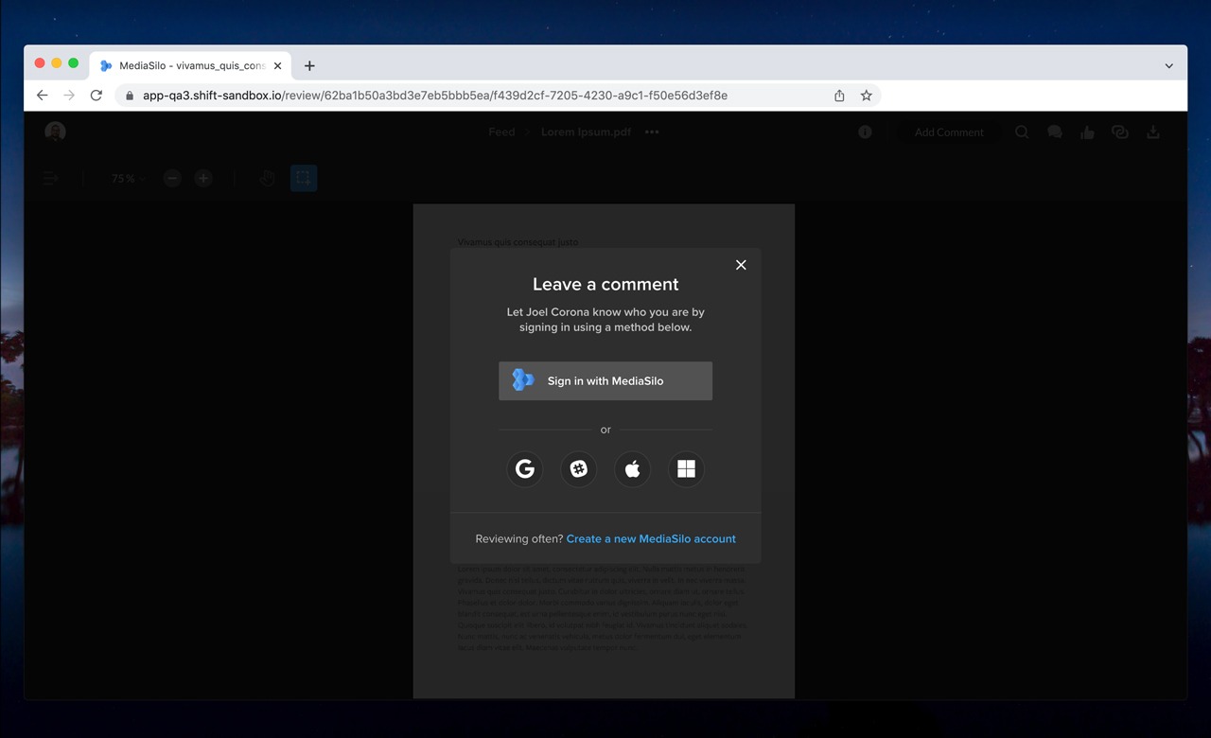Open the 75% zoom dropdown
This screenshot has width=1211, height=738.
128,178
